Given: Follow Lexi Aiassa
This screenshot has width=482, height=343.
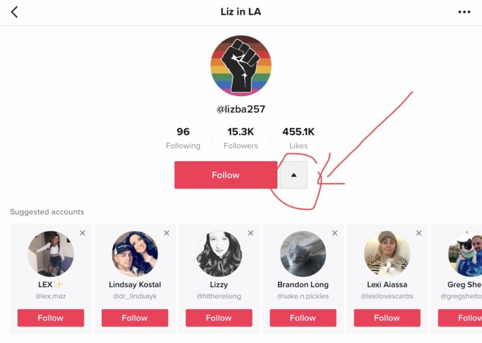Looking at the screenshot, I should 387,318.
